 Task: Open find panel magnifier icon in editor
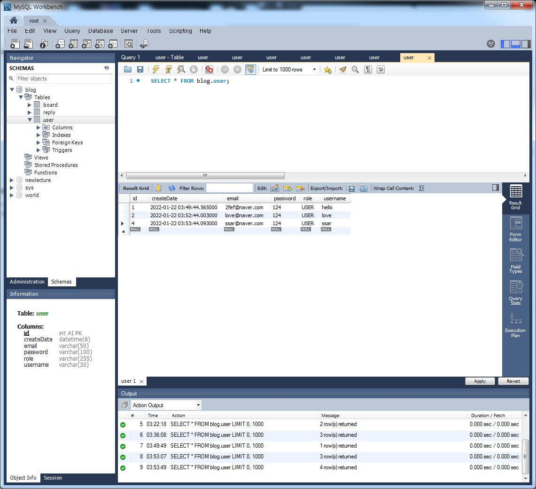[355, 70]
